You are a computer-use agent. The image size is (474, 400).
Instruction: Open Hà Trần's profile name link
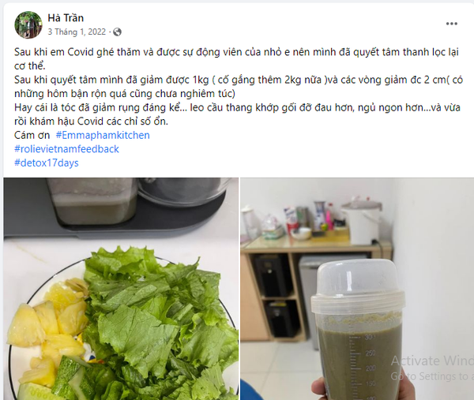(66, 18)
